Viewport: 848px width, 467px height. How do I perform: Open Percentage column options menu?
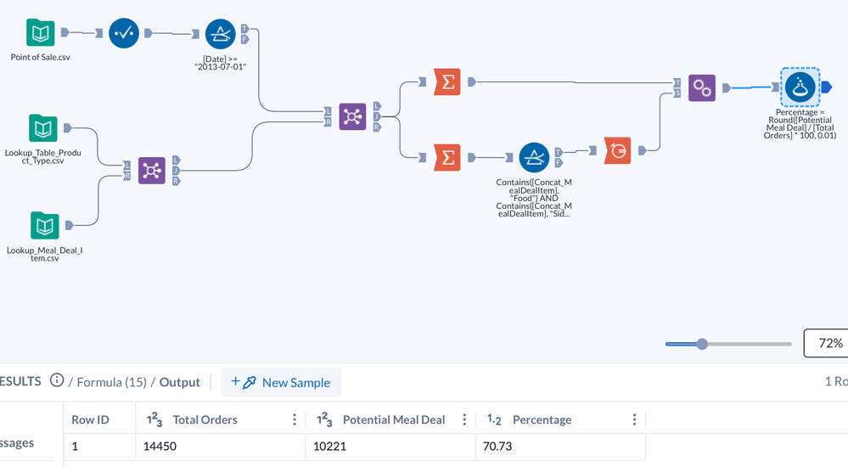tap(634, 419)
